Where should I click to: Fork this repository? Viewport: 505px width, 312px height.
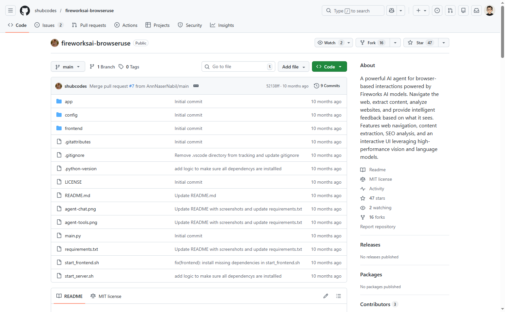373,43
